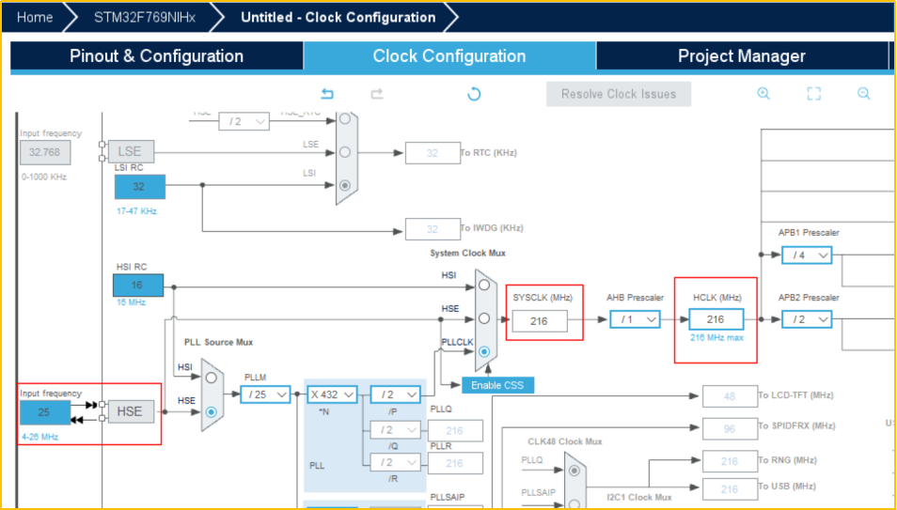
Task: Select HSI in PLL Source Mux
Action: pyautogui.click(x=212, y=377)
